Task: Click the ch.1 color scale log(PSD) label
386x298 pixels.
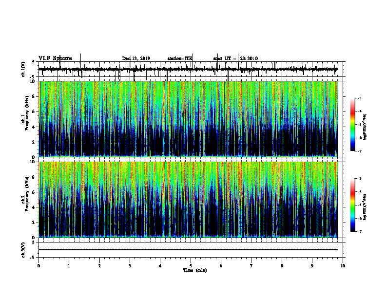Action: (x=365, y=127)
